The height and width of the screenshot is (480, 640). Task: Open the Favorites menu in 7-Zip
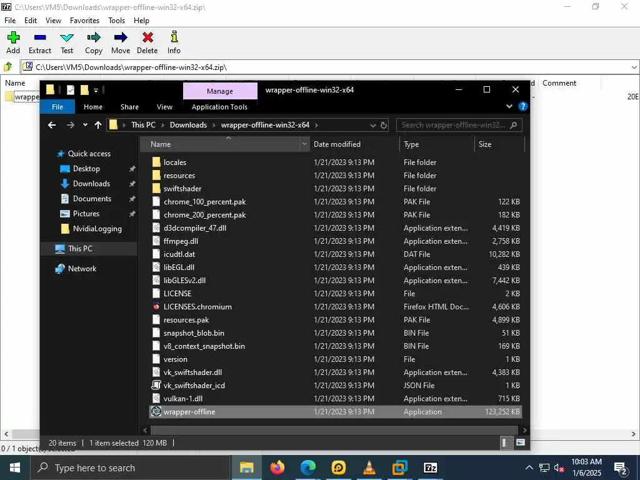(84, 21)
